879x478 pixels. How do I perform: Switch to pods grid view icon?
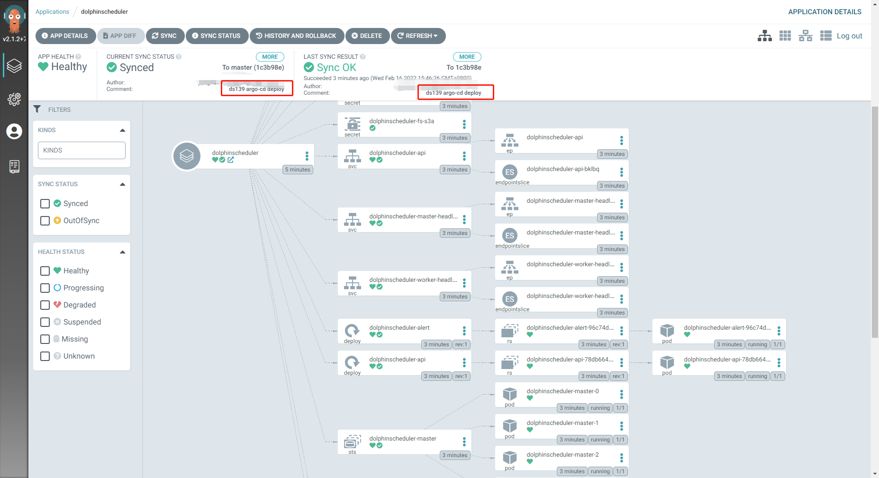pyautogui.click(x=785, y=36)
